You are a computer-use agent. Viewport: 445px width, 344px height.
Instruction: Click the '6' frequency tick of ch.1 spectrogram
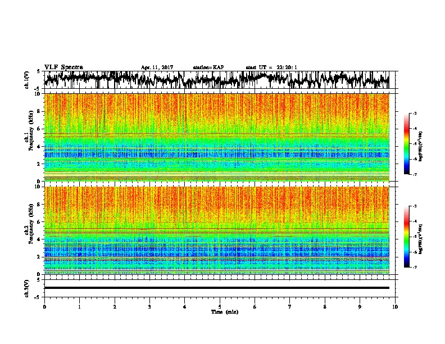(40, 129)
